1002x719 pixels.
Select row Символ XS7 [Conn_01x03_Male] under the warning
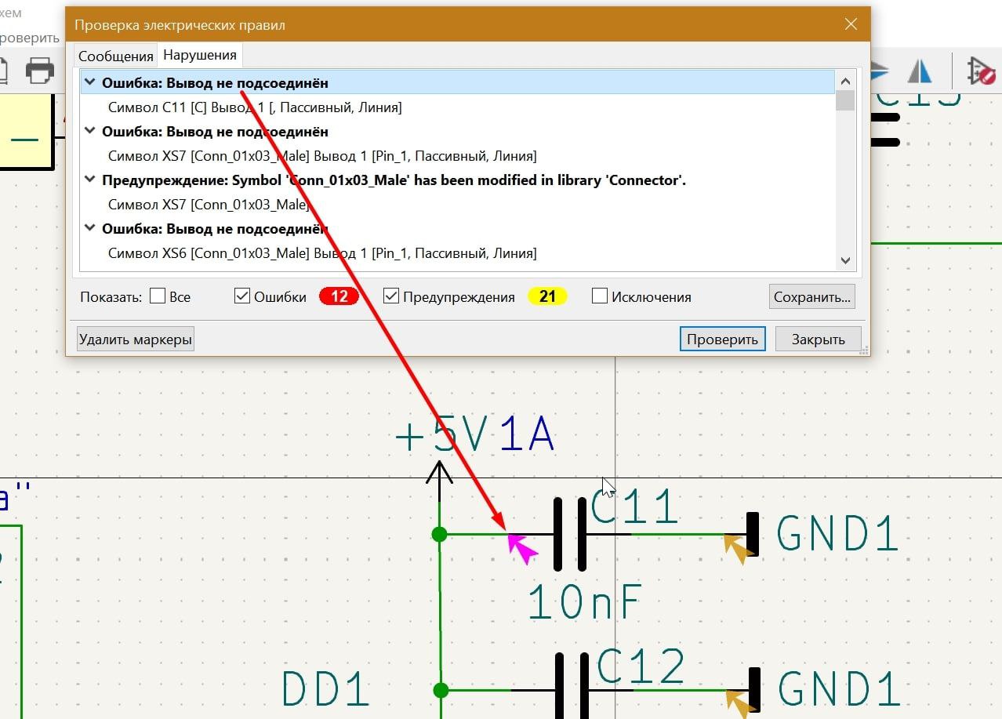pos(458,204)
